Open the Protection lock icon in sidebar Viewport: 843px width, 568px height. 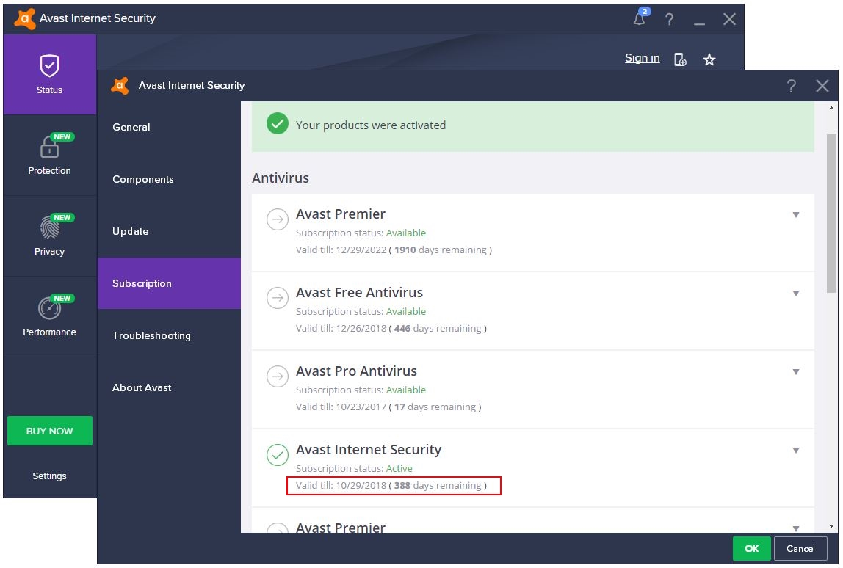[49, 147]
